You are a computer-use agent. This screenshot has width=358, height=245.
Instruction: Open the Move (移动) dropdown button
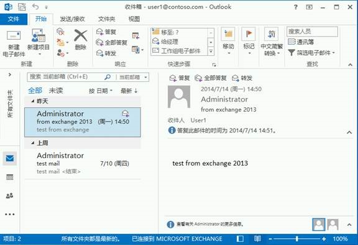pos(228,42)
